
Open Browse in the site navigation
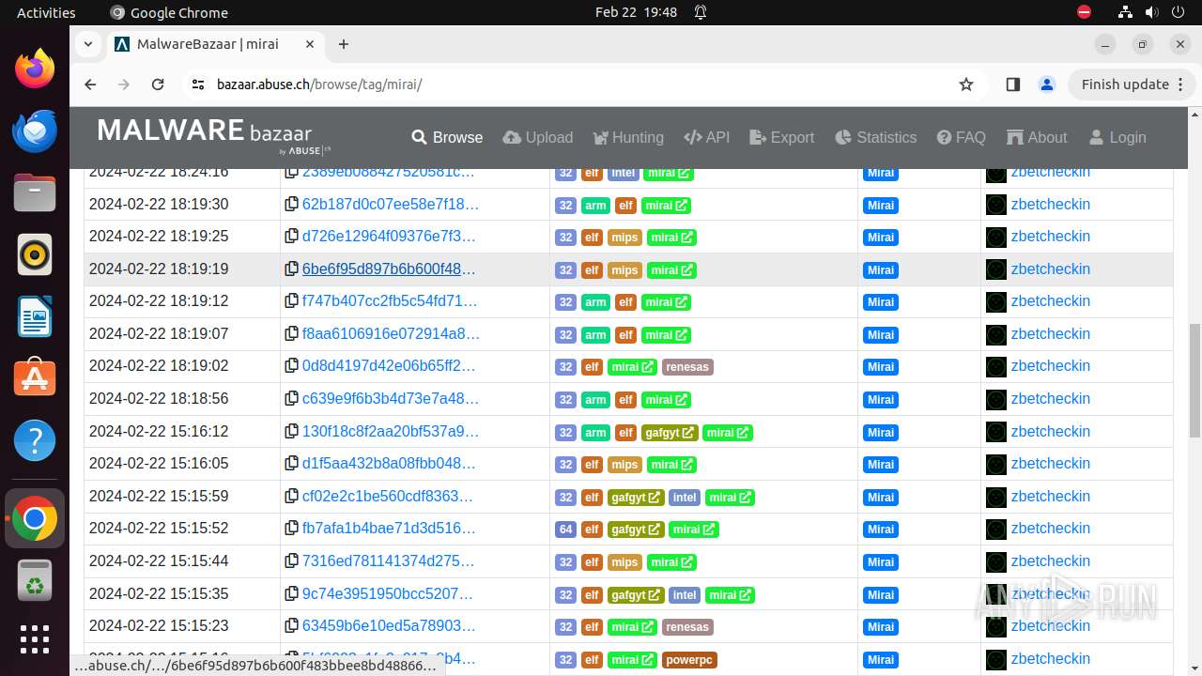coord(447,137)
